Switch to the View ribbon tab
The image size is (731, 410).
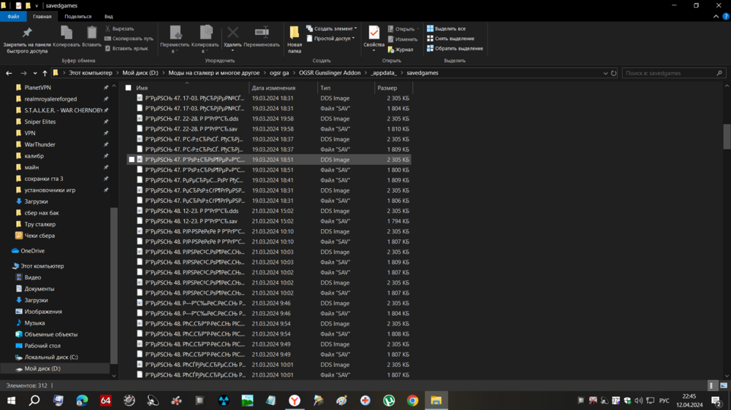pos(108,16)
